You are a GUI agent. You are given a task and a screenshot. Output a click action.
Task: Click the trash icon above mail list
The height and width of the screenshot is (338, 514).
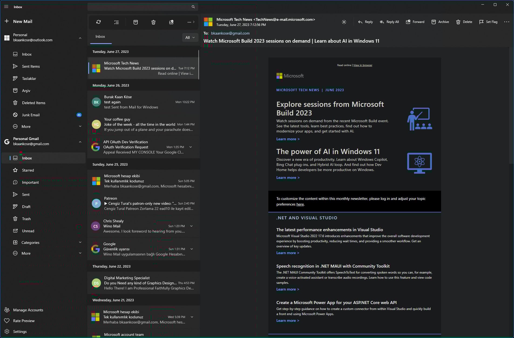pos(153,22)
